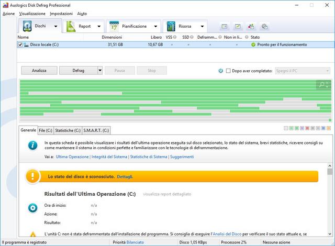This screenshot has width=335, height=246.
Task: Open the Visualizzazione menu
Action: point(32,14)
